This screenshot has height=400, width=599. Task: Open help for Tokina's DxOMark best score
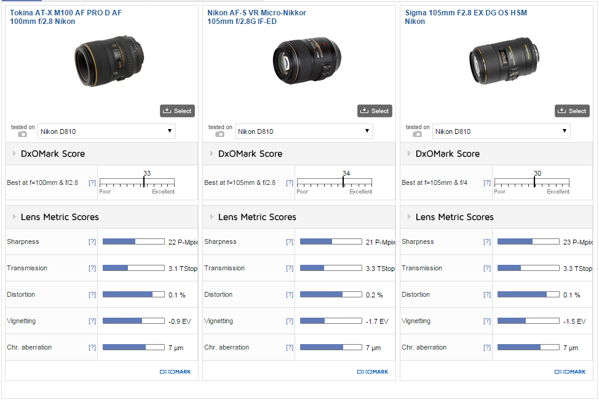coord(92,183)
